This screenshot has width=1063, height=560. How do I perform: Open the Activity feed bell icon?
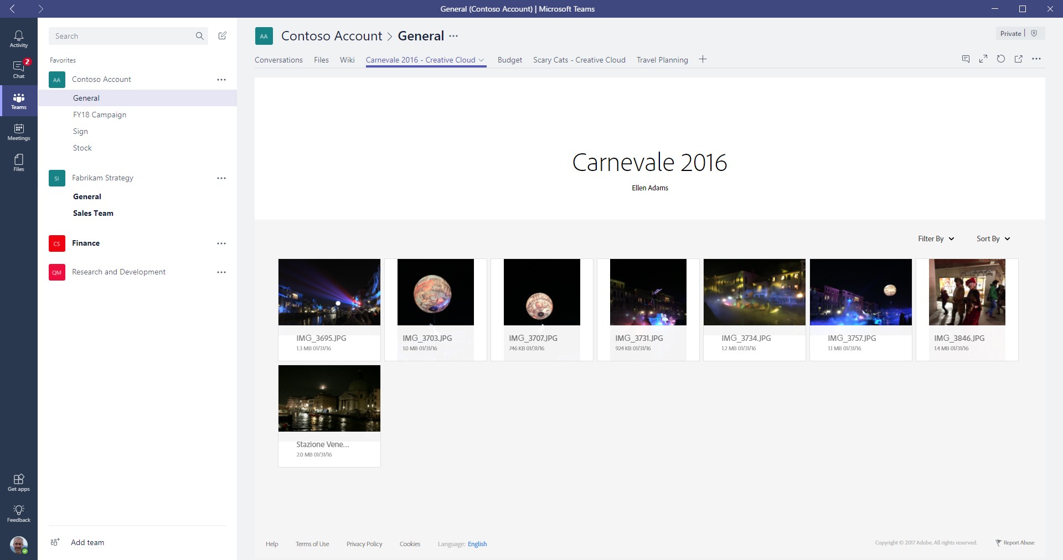(x=18, y=38)
